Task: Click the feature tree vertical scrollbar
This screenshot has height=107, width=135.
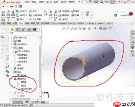Action: [40, 67]
